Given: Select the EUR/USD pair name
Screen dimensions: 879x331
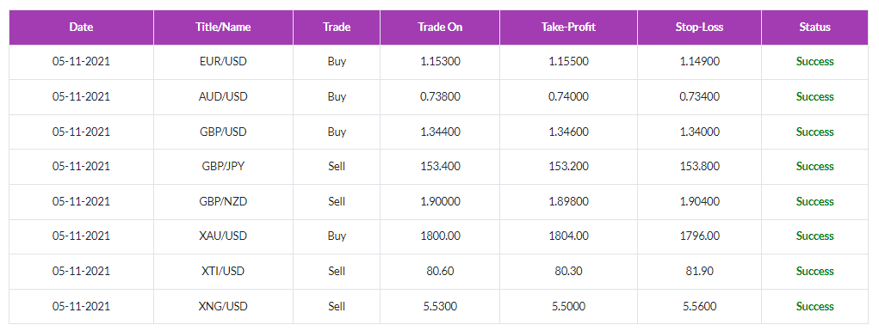Looking at the screenshot, I should [223, 62].
